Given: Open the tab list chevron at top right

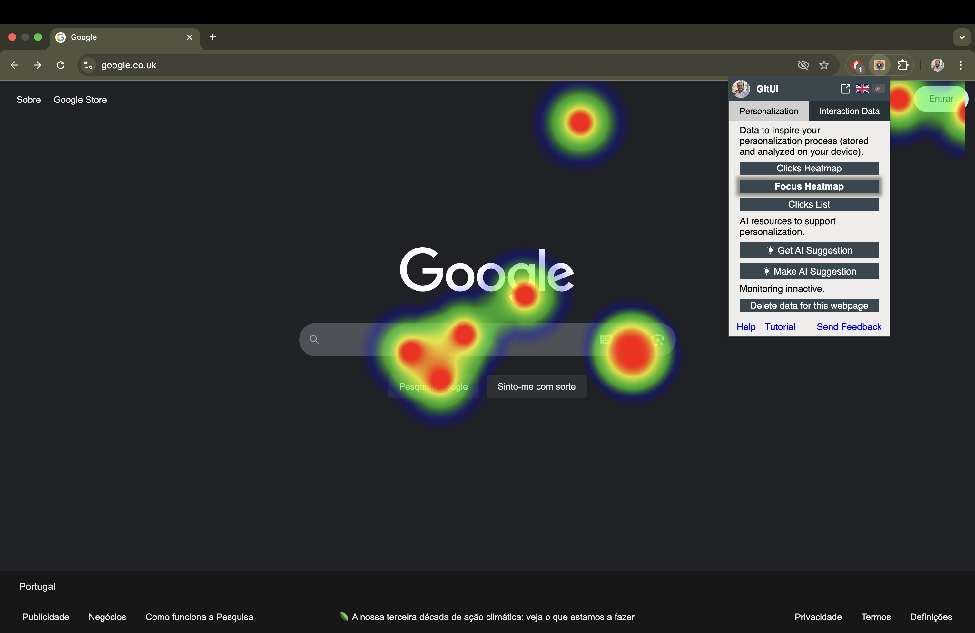Looking at the screenshot, I should click(x=962, y=37).
